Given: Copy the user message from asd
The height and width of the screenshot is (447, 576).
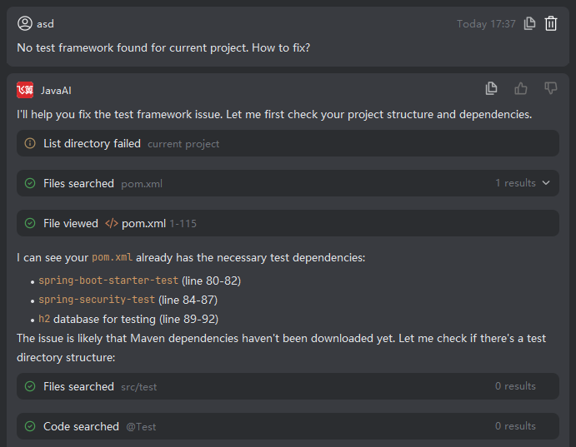Looking at the screenshot, I should [529, 23].
